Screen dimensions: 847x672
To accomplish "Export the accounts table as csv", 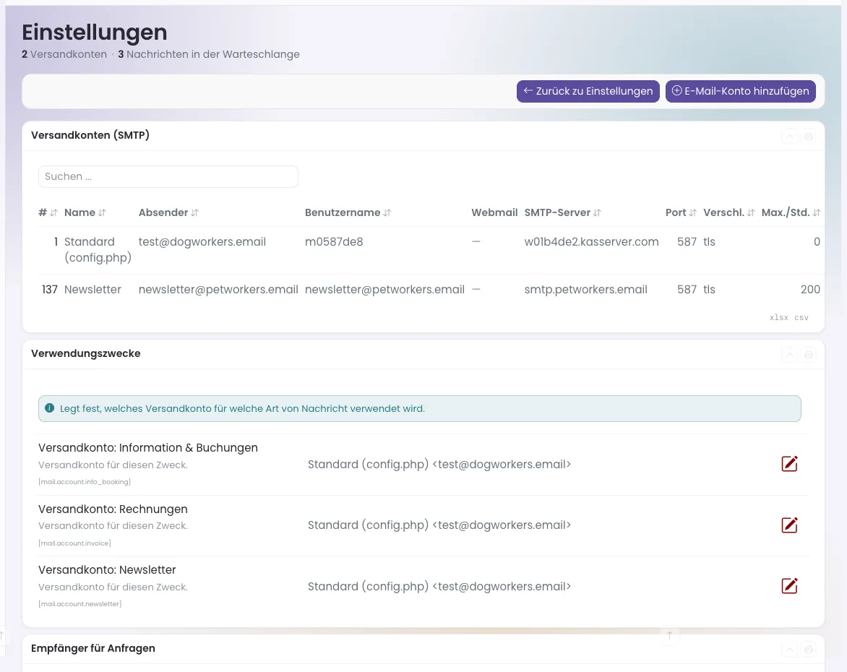I will (x=801, y=318).
